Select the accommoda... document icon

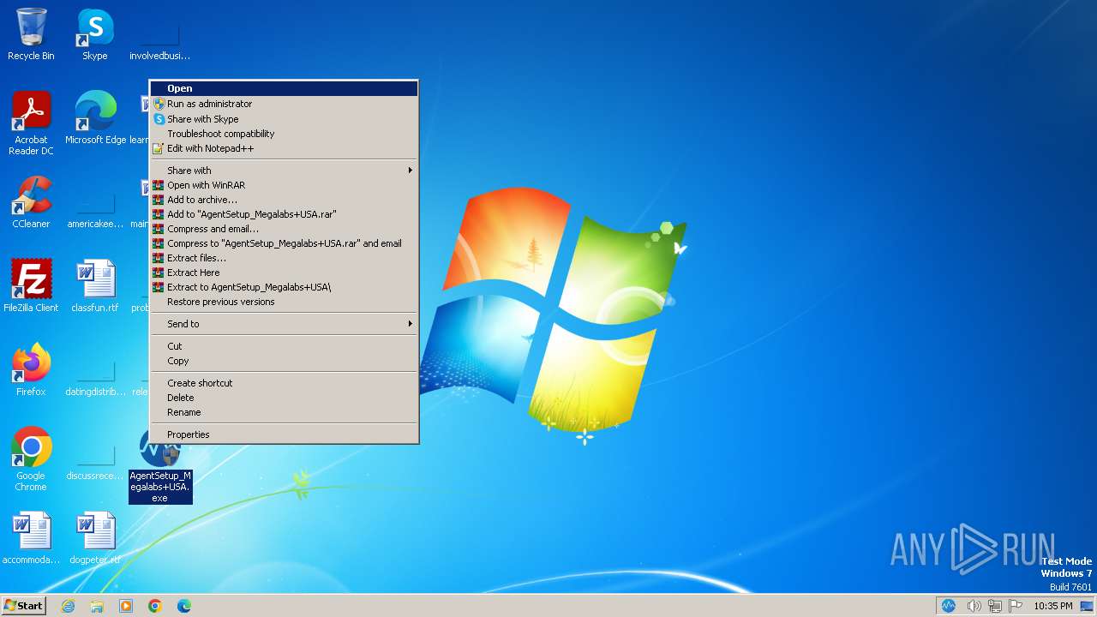tap(31, 538)
